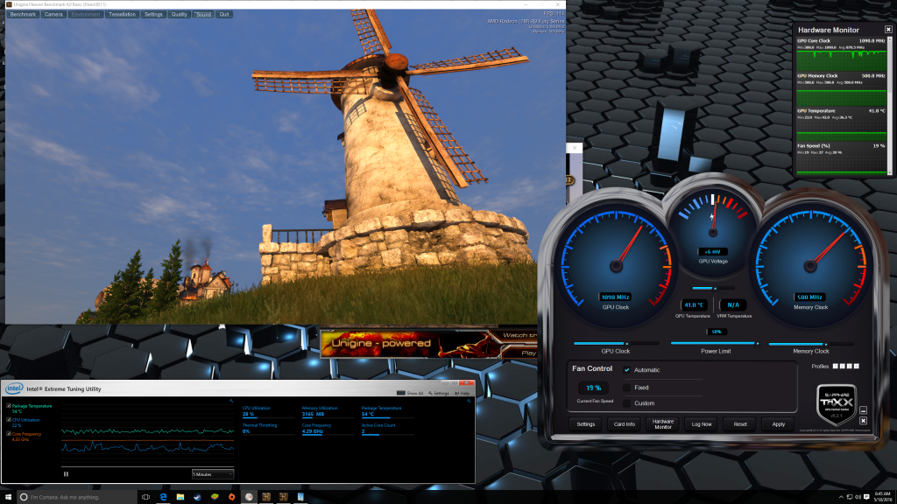Open the Tessellation menu in Heaven
This screenshot has width=897, height=504.
[x=123, y=14]
